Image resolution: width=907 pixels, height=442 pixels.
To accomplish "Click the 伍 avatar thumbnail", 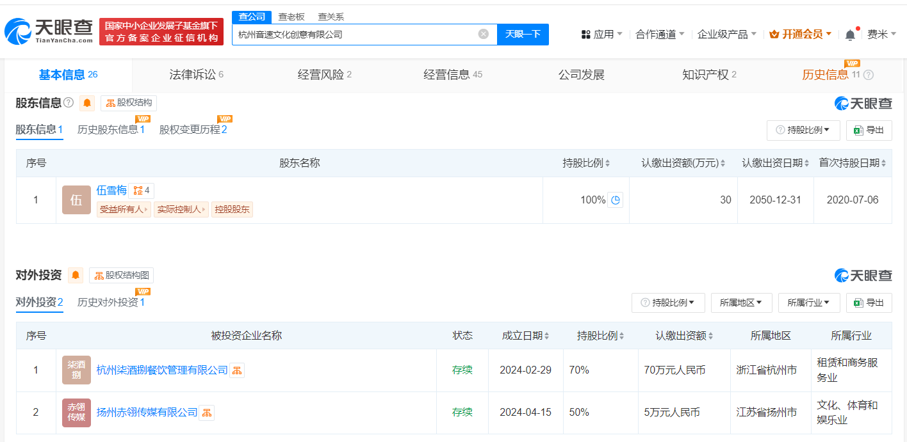I will click(x=76, y=200).
